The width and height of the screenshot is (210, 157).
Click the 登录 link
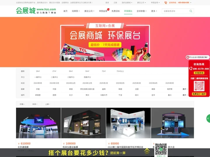(107, 3)
